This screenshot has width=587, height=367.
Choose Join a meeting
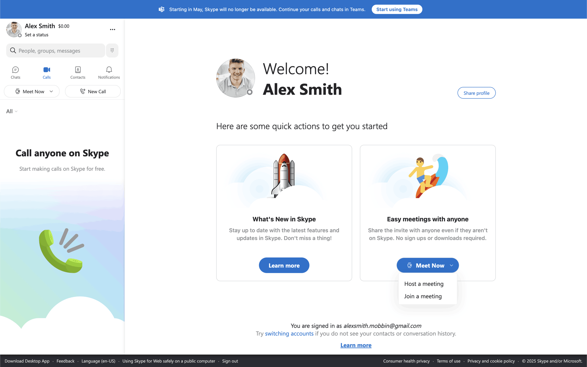tap(423, 296)
